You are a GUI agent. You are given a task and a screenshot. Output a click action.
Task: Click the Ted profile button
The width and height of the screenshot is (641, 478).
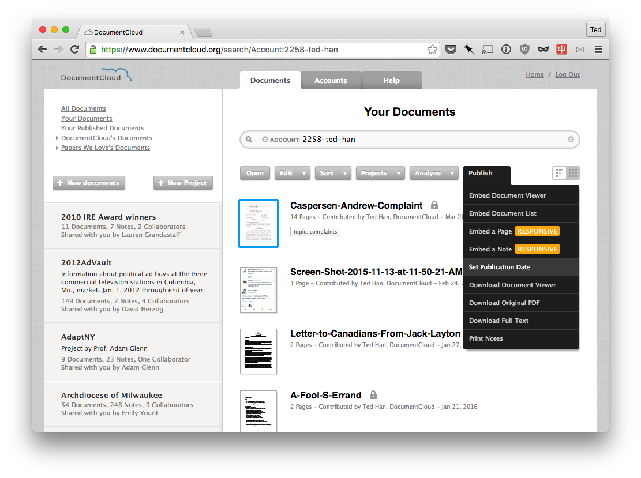pos(595,30)
